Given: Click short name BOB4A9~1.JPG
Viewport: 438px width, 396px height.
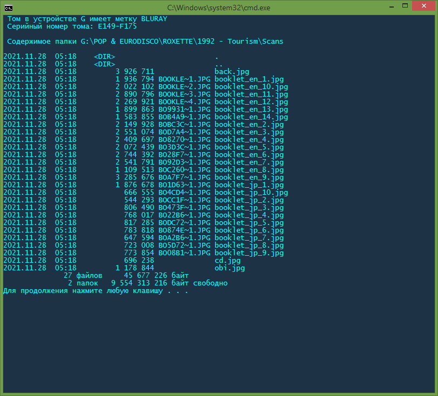Looking at the screenshot, I should click(x=184, y=117).
